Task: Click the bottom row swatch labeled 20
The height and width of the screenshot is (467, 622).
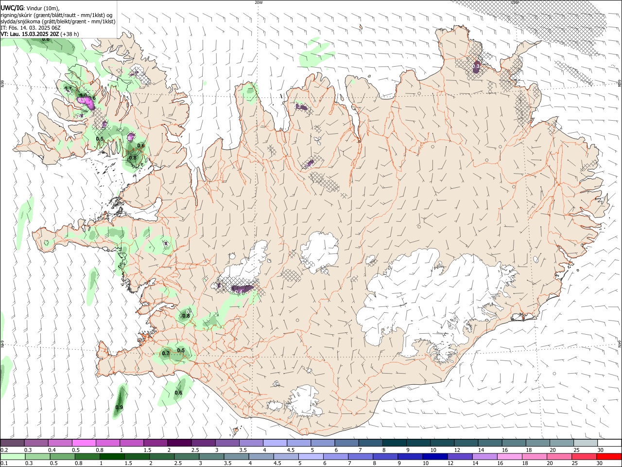Action: 558,456
